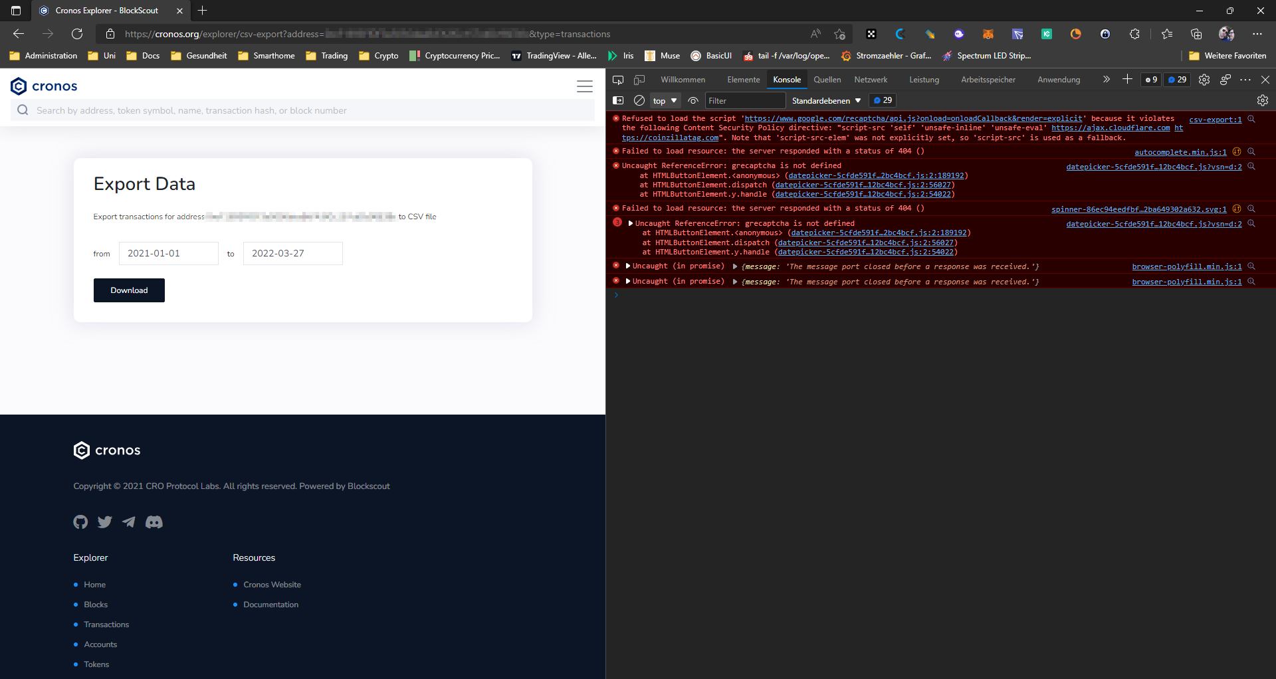Click the 'from' date field 2021-01-01

[x=169, y=253]
